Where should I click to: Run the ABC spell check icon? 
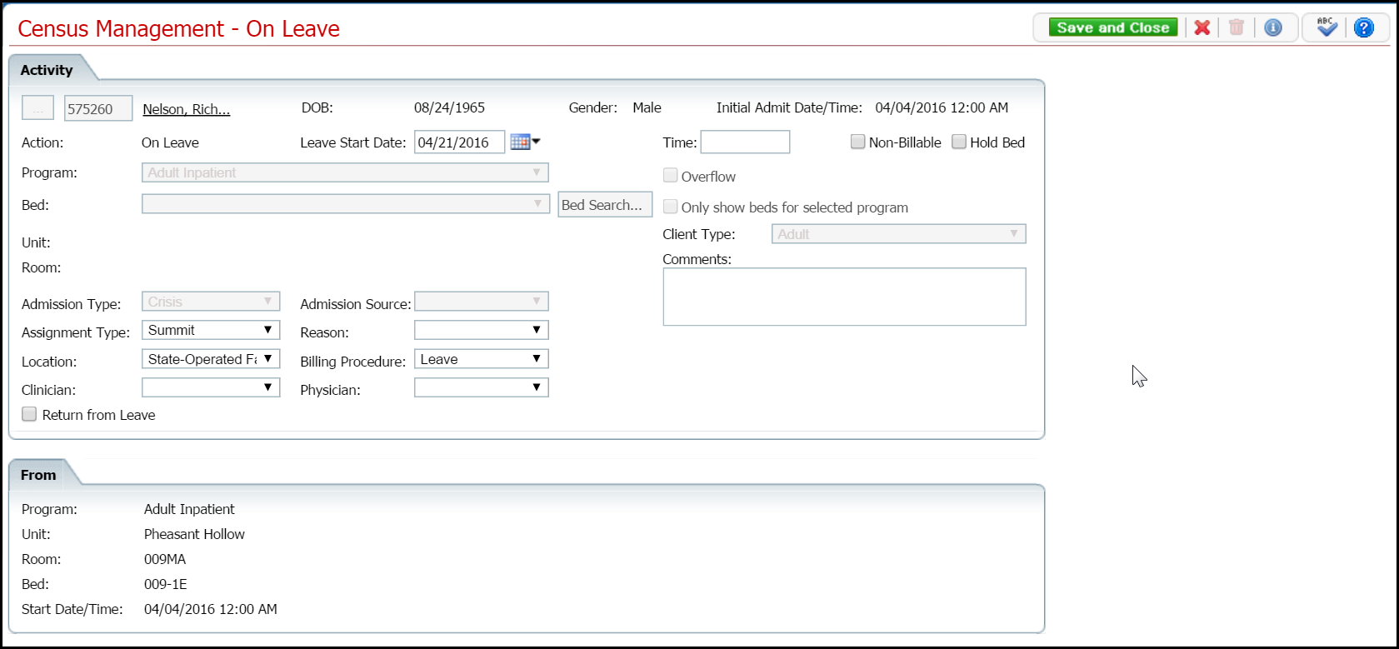(1327, 27)
